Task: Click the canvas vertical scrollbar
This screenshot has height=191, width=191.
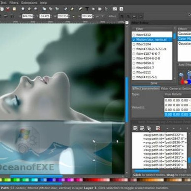Action: pos(127,99)
